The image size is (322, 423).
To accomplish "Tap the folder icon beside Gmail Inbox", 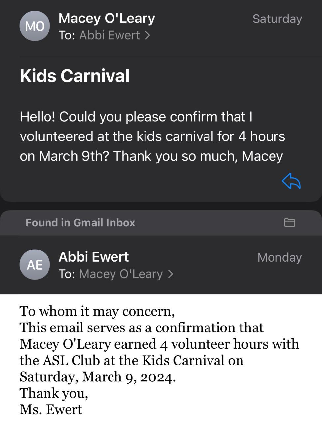I will click(289, 223).
